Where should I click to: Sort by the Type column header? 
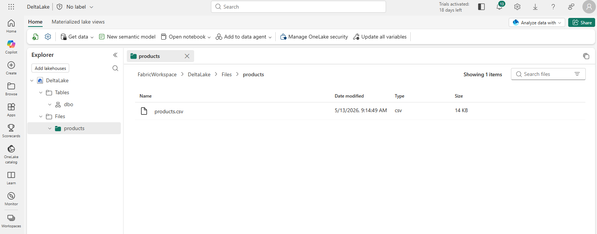[x=399, y=96]
